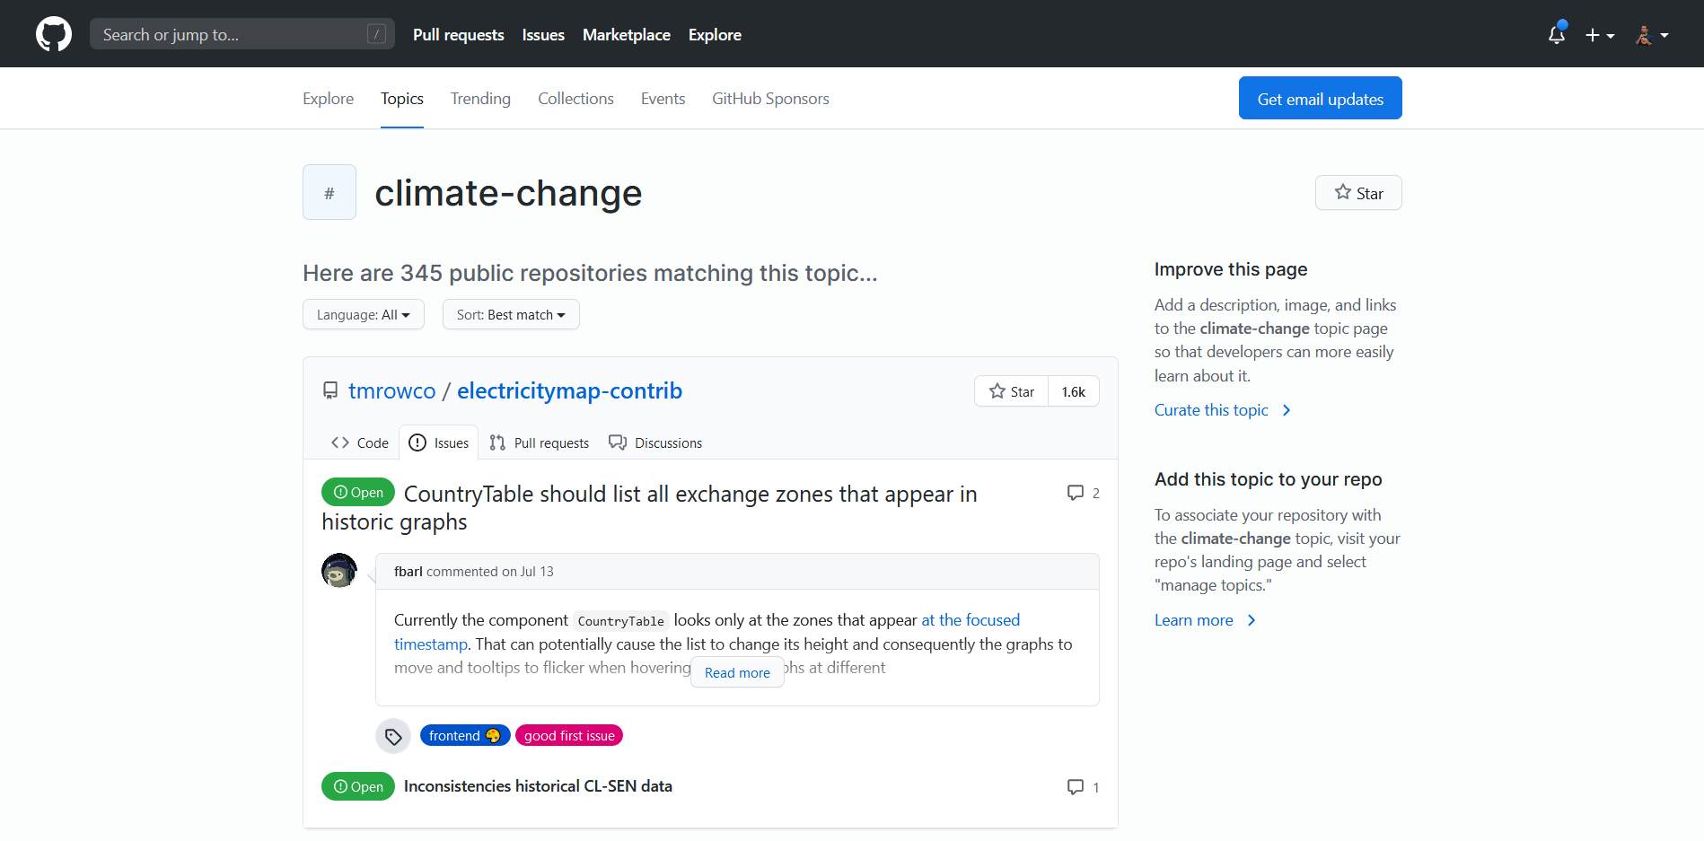Select the good first issue label

[569, 735]
